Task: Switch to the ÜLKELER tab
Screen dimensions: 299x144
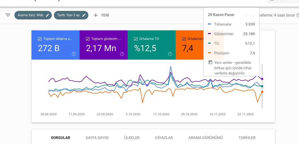Action: coord(132,138)
